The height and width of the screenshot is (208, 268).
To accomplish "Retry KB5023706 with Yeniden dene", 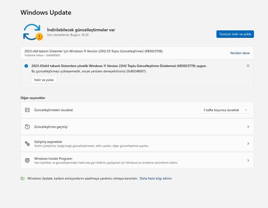I will coord(240,53).
